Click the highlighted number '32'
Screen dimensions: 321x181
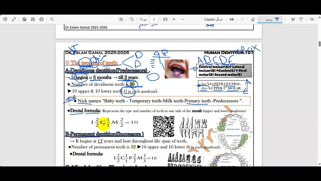pyautogui.click(x=133, y=147)
